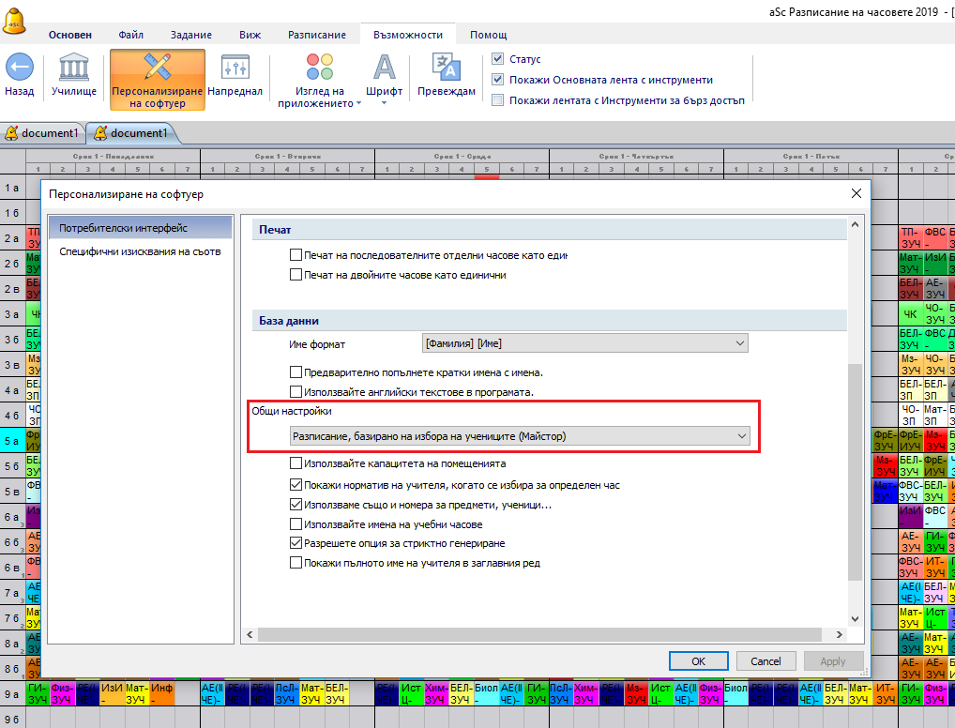955x728 pixels.
Task: Click the Напреднал sliders icon
Action: coord(235,68)
